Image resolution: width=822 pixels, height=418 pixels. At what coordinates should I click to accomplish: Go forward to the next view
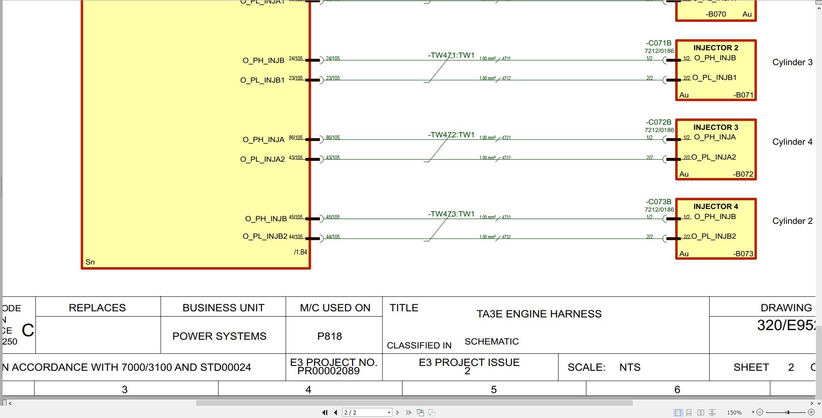point(431,412)
